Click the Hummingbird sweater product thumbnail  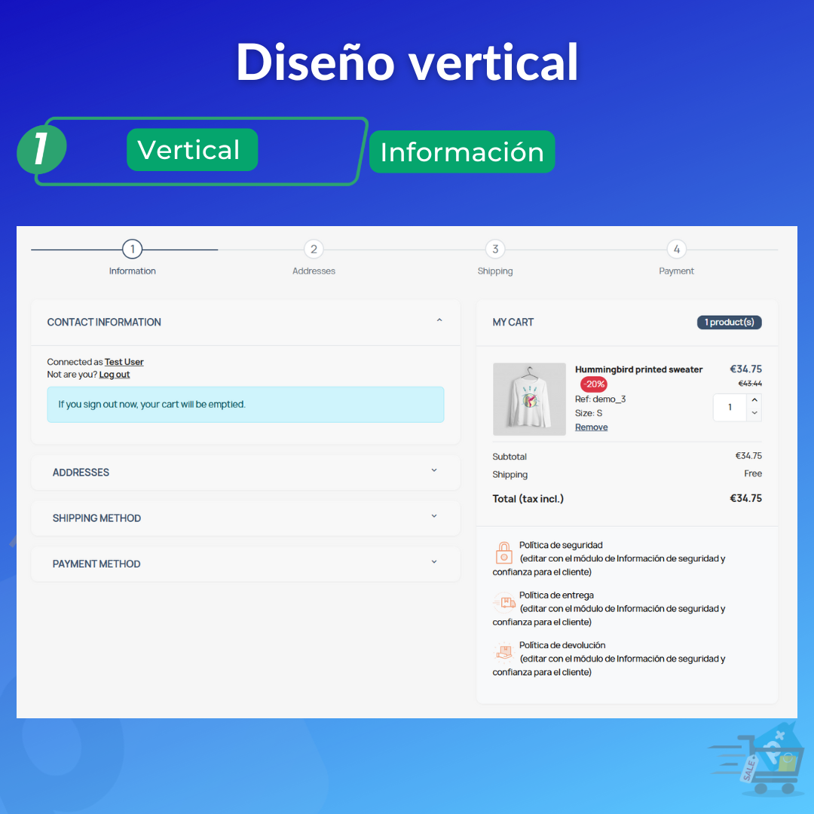click(529, 399)
